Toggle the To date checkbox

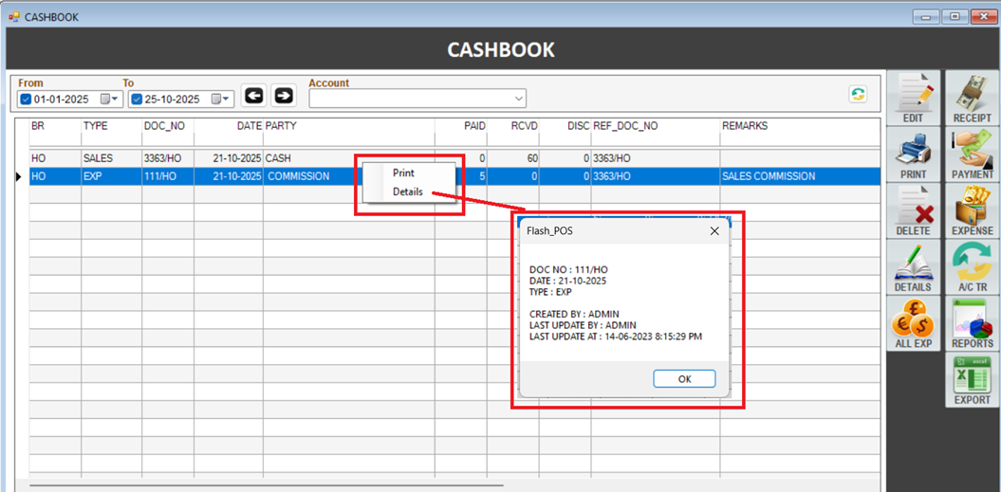click(136, 100)
